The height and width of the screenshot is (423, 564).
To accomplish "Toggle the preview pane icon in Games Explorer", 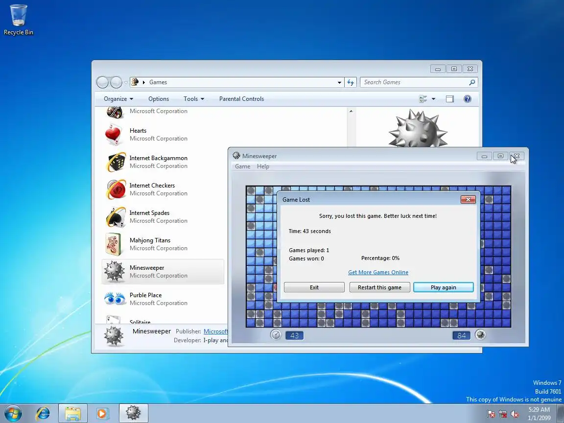I will [449, 99].
